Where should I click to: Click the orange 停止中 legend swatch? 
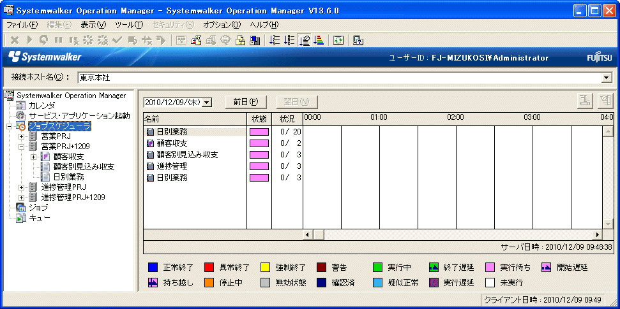209,282
